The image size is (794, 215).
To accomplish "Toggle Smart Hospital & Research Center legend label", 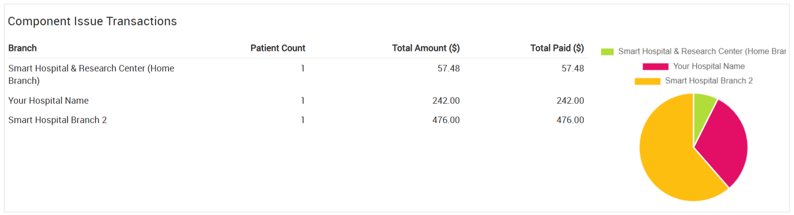I will [701, 52].
